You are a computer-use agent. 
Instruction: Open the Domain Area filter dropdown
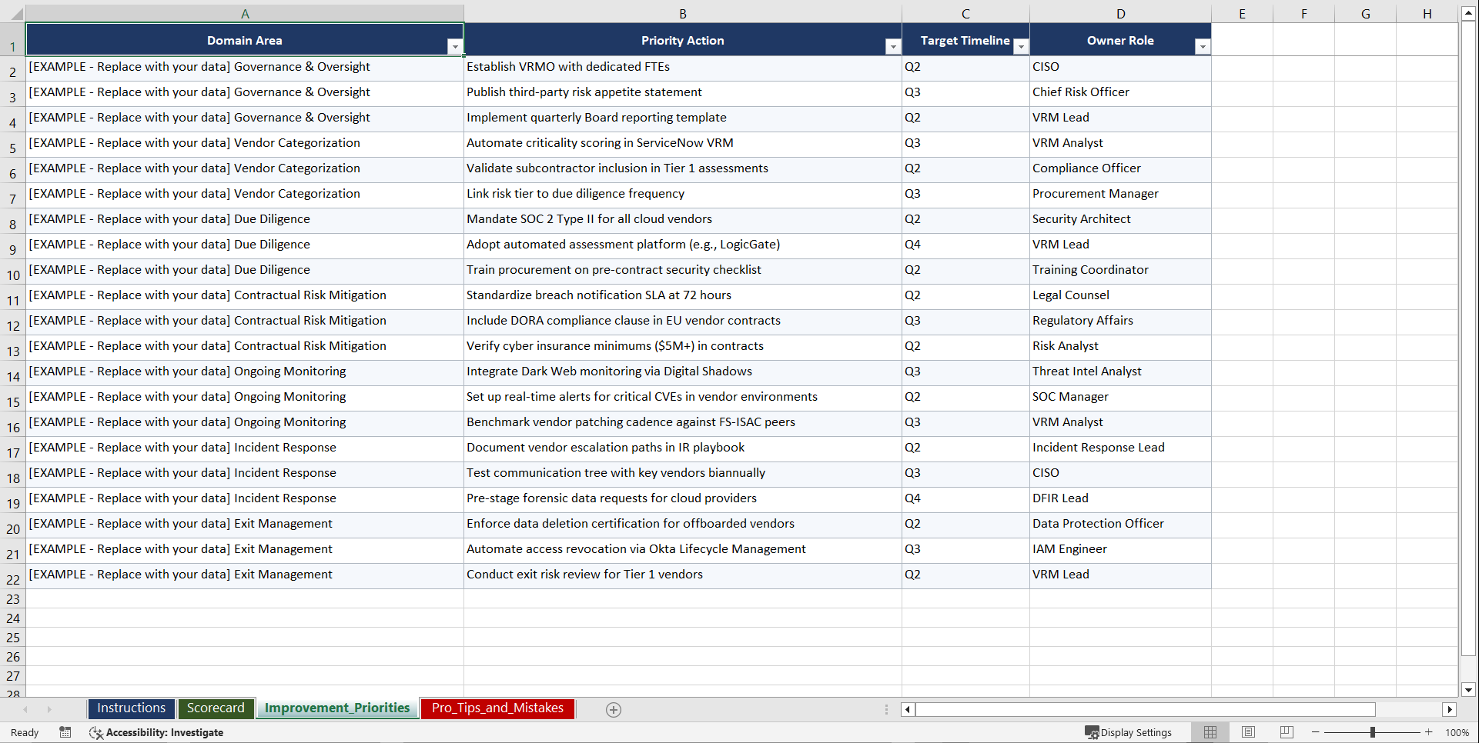coord(455,46)
